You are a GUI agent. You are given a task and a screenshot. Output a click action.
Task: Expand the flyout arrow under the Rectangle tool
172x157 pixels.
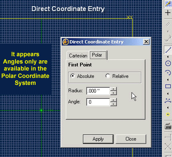tap(168, 93)
